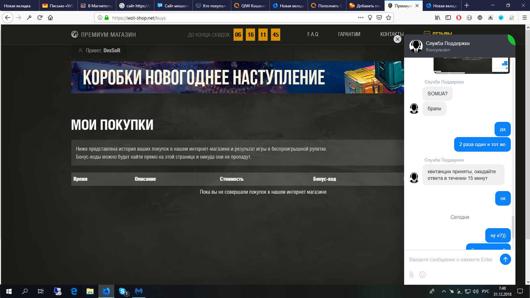Close the active Премиум tab
This screenshot has height=298, width=530.
click(x=417, y=6)
